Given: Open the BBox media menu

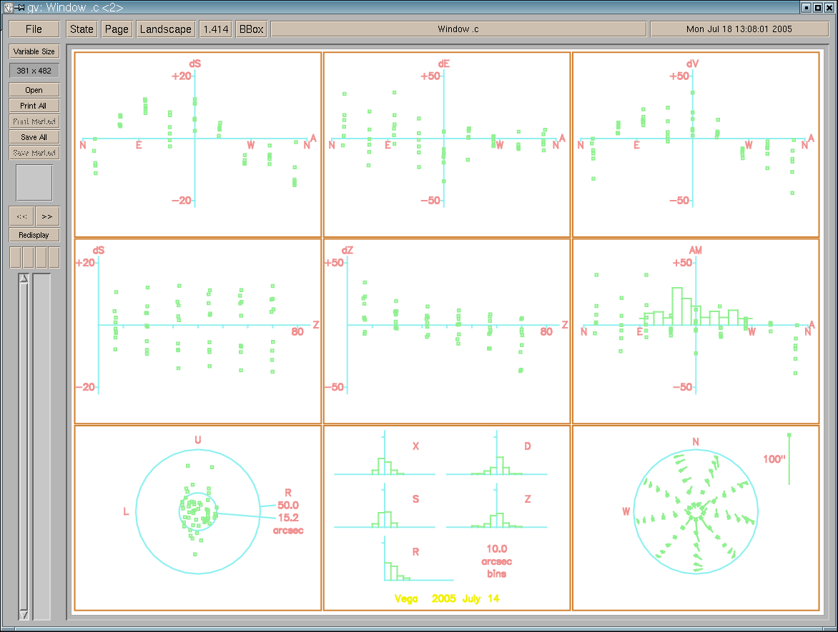Looking at the screenshot, I should (x=251, y=29).
